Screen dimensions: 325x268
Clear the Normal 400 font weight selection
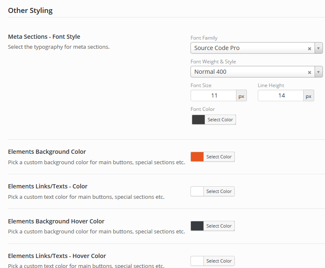310,72
